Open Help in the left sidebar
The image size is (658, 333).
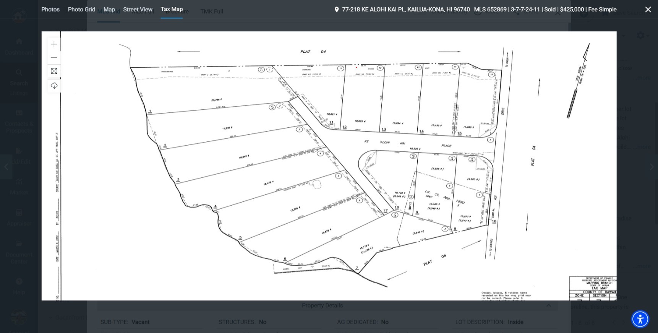19,286
